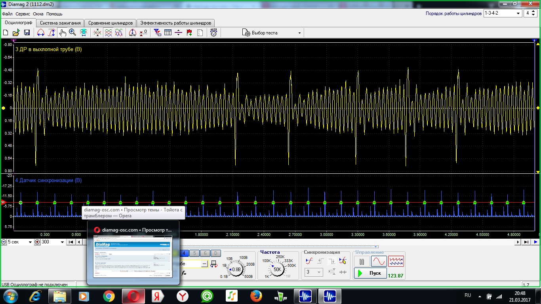The width and height of the screenshot is (541, 304).
Task: Select the magnifier zoom tool
Action: (72, 33)
